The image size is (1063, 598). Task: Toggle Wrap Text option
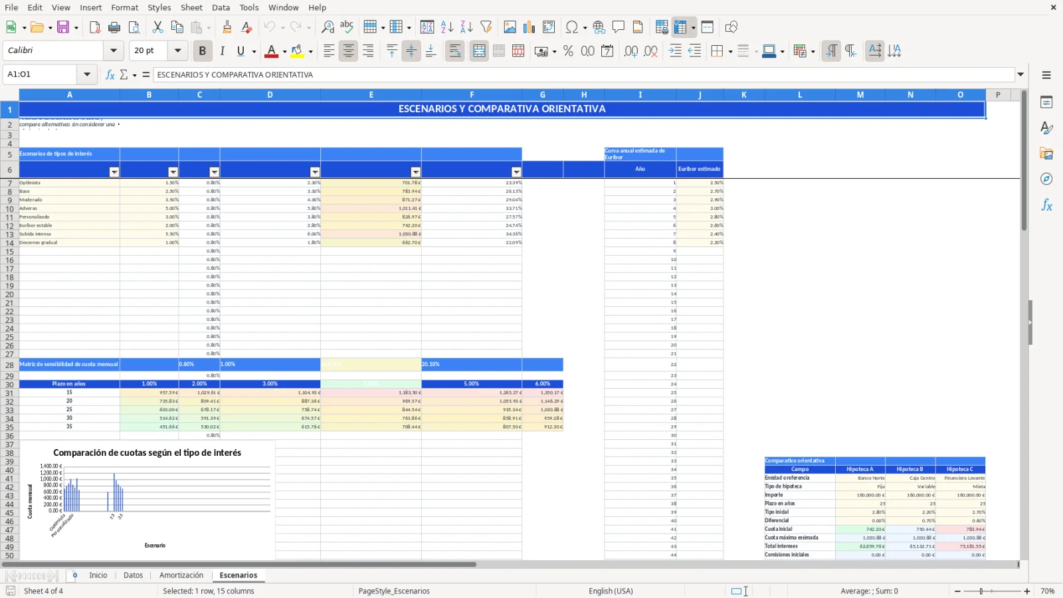click(455, 50)
